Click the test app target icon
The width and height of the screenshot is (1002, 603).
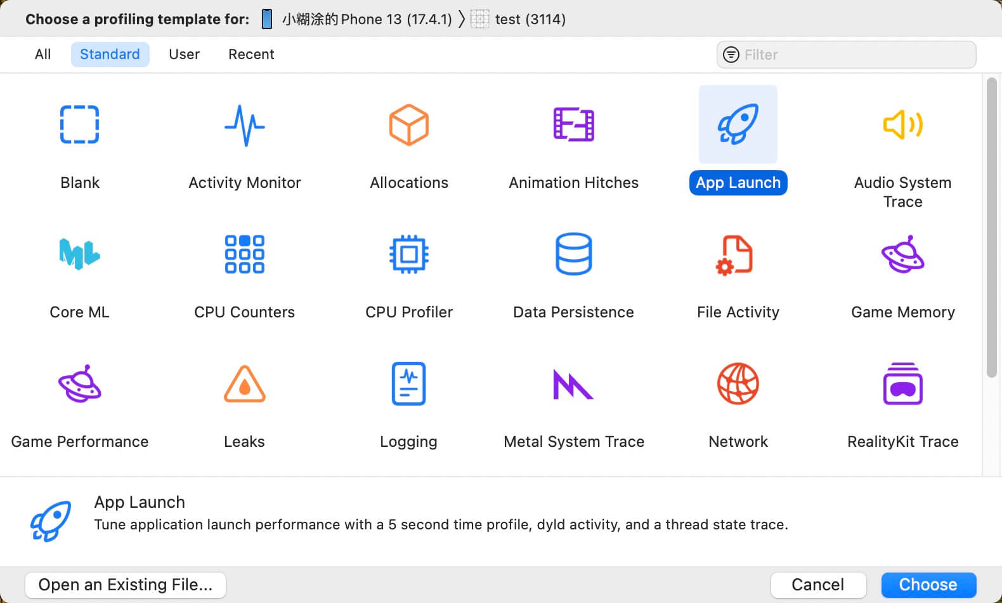[480, 19]
